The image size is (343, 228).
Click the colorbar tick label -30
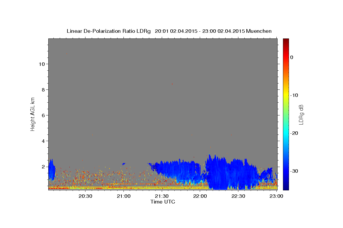[294, 171]
